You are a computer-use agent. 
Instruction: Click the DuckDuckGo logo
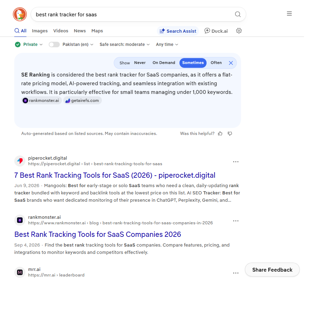(20, 14)
